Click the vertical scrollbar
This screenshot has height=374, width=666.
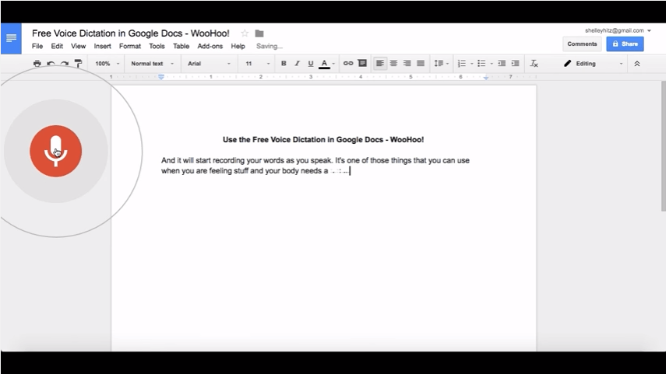pyautogui.click(x=663, y=146)
